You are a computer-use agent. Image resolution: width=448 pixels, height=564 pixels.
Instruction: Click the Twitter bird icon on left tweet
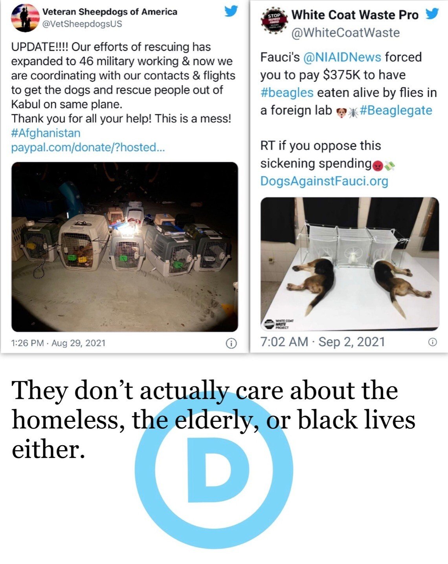231,11
